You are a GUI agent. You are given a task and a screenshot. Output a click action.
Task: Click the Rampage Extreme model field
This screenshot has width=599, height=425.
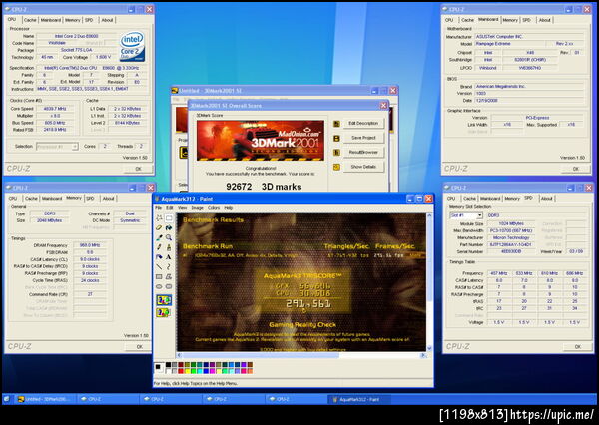[509, 44]
